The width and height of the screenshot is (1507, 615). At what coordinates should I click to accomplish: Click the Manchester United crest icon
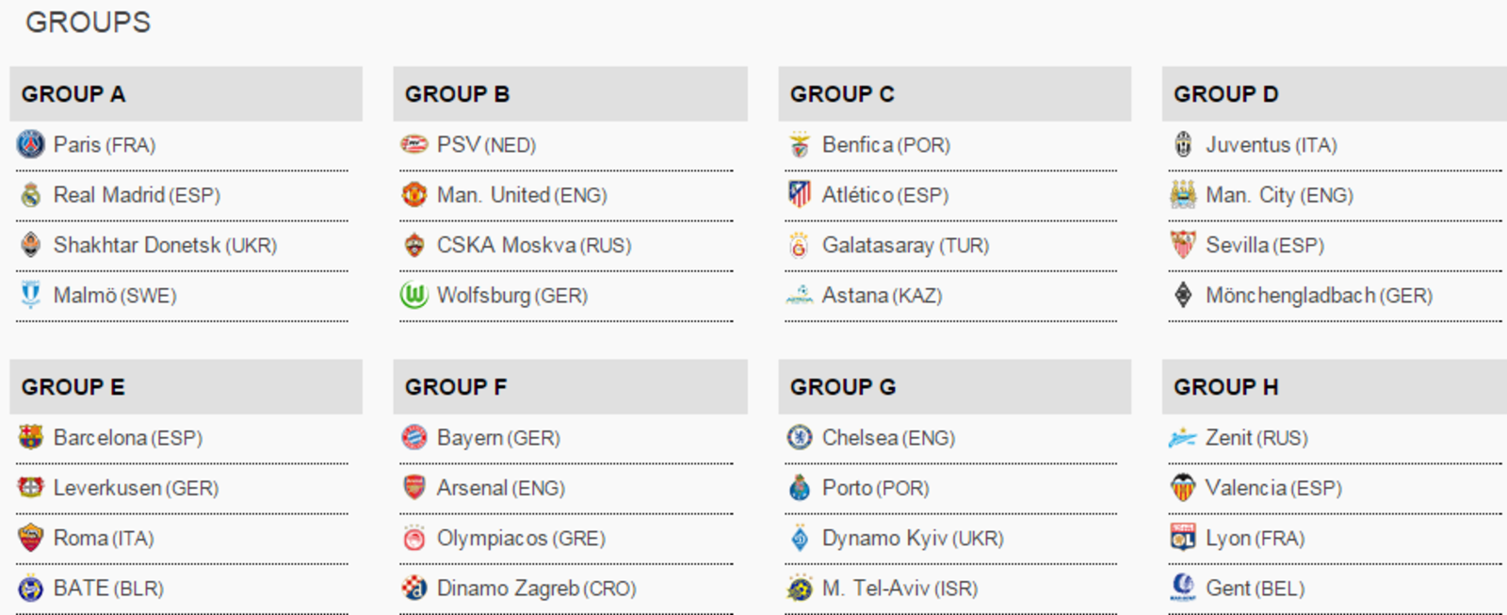tap(414, 195)
